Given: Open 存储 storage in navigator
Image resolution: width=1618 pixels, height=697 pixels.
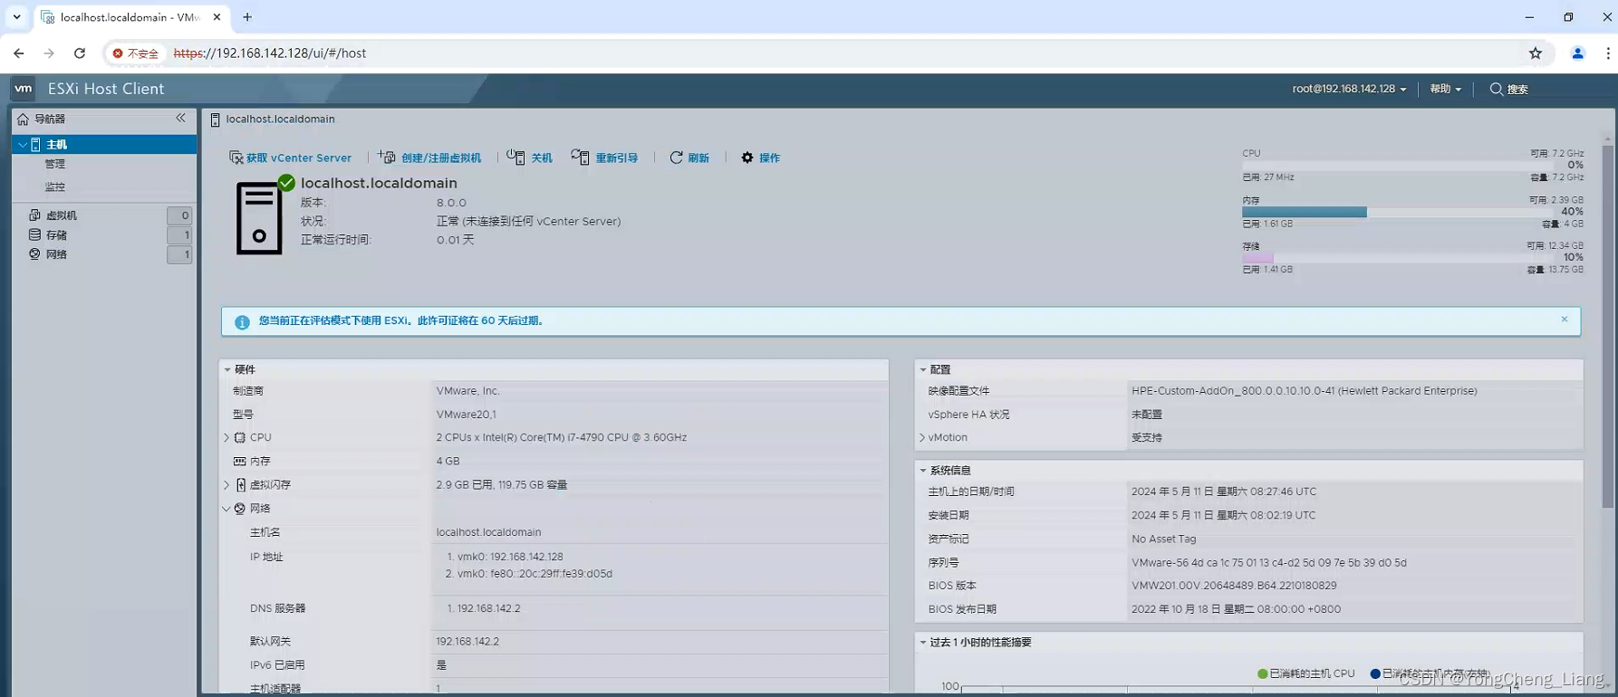Looking at the screenshot, I should coord(56,234).
